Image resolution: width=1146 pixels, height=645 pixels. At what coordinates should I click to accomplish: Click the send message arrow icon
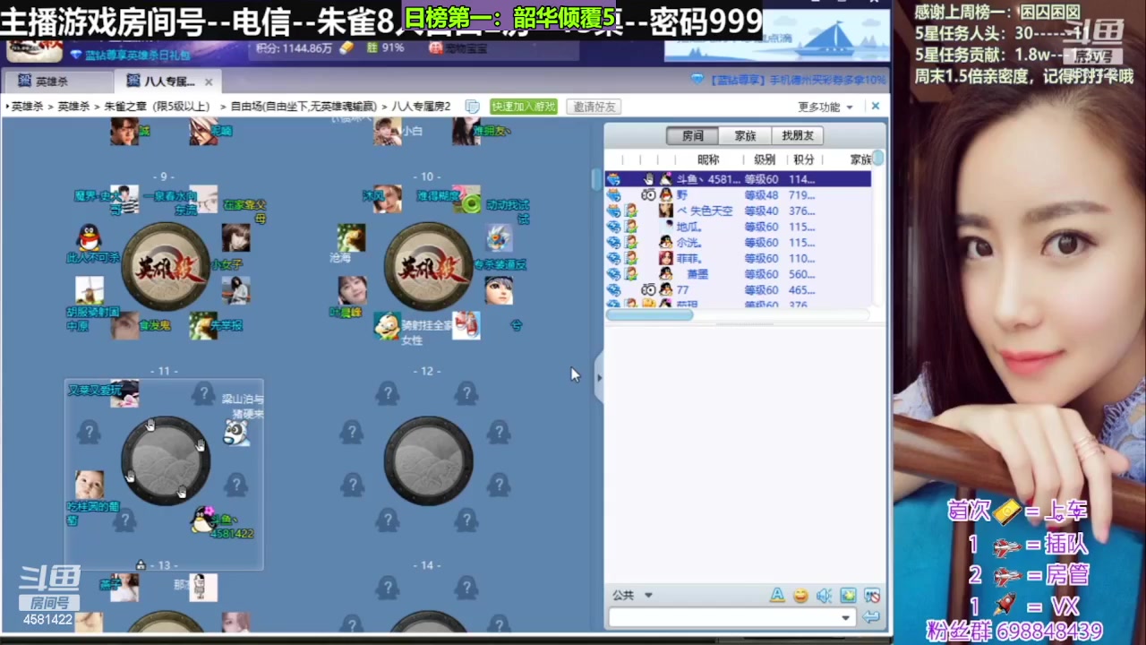coord(872,616)
